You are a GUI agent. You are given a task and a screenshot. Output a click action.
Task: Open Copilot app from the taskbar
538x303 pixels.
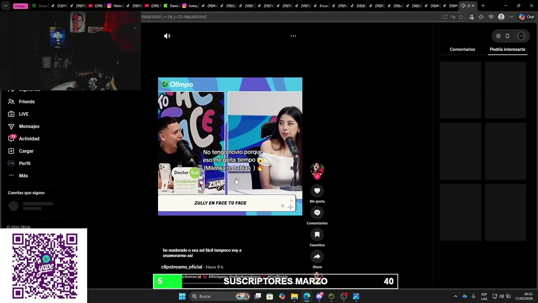[x=282, y=296]
